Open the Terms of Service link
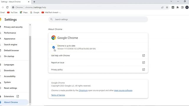 [58, 95]
